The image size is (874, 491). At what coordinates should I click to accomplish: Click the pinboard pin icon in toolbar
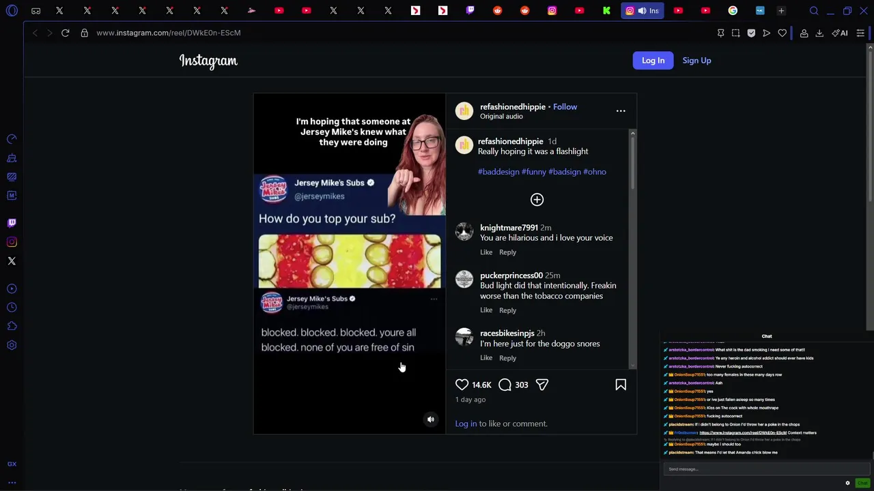pyautogui.click(x=720, y=33)
